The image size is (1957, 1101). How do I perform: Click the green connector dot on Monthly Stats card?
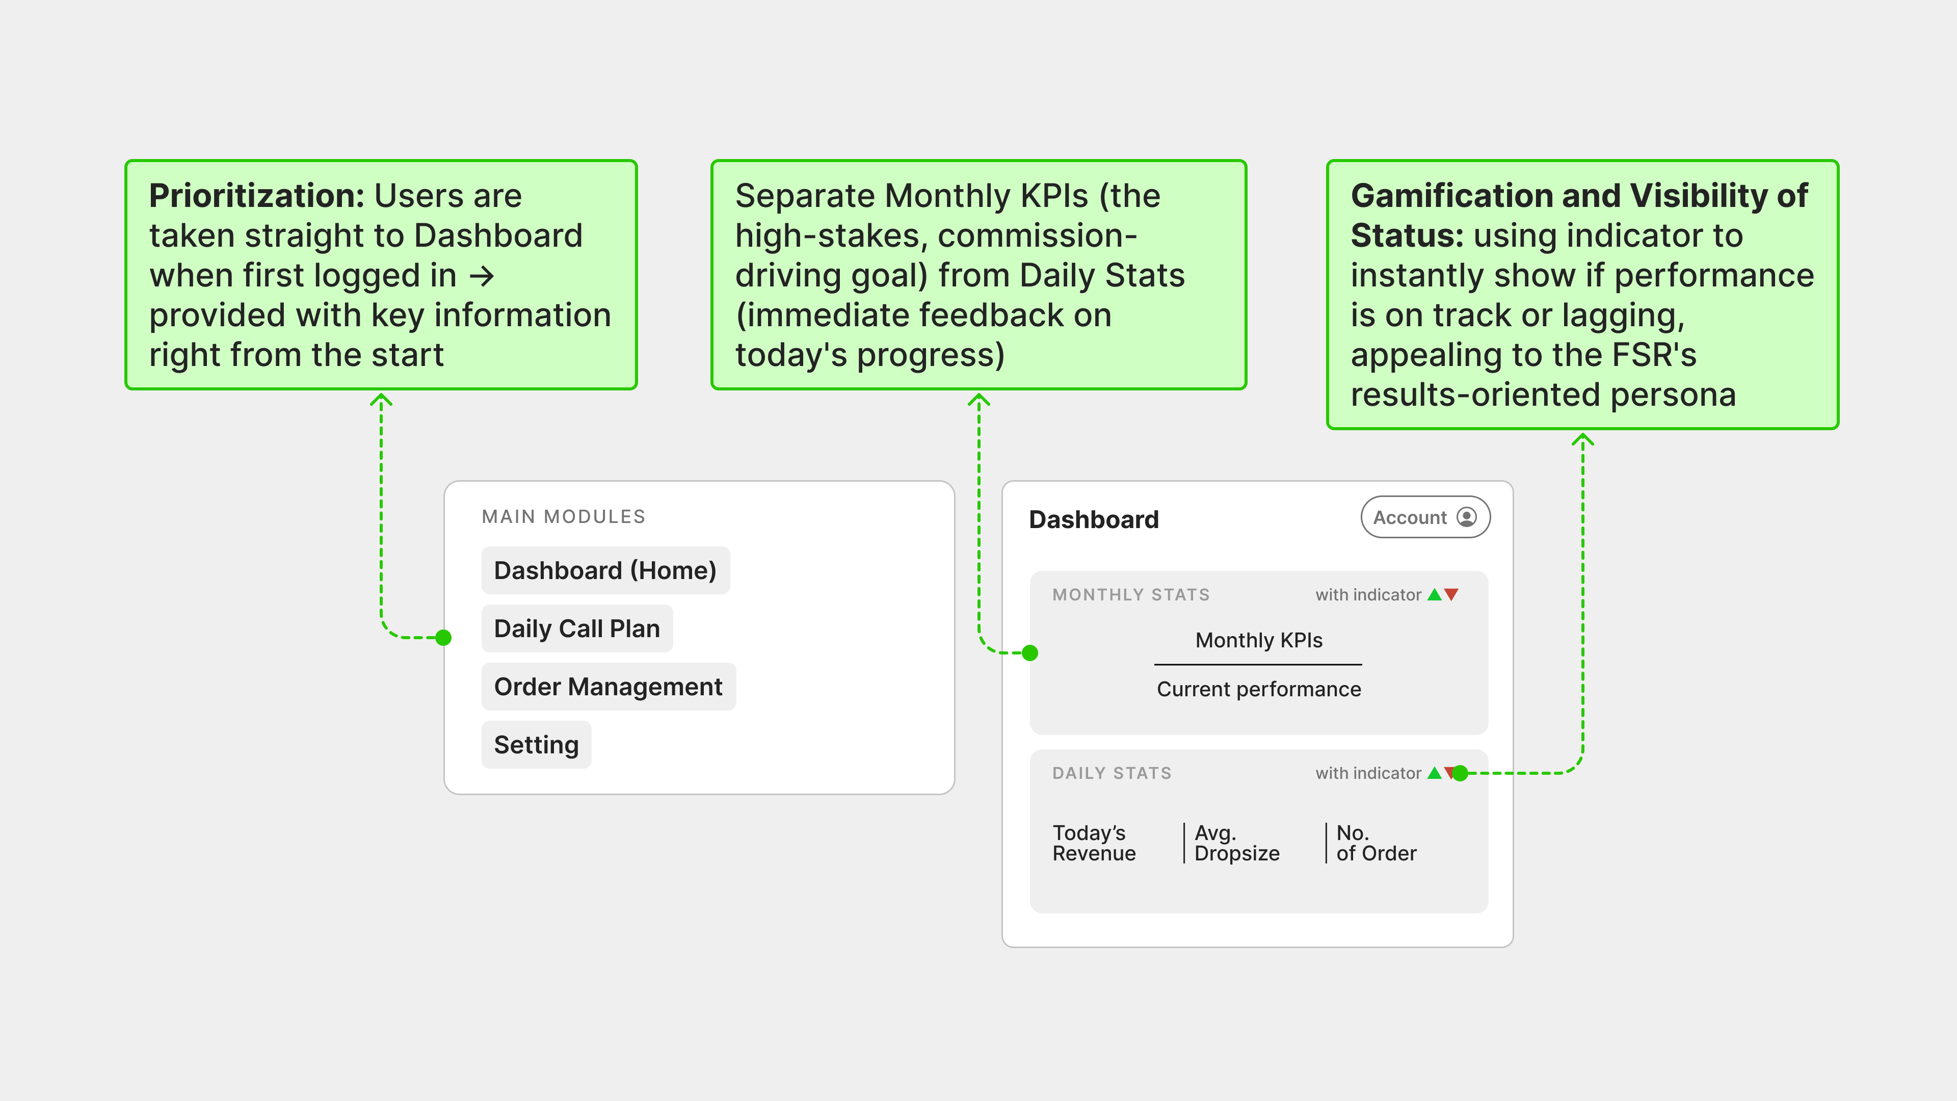coord(1030,652)
